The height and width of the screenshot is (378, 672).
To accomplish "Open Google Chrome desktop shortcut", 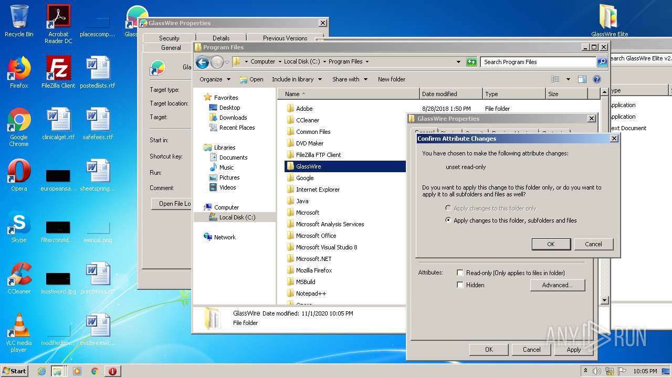I will (x=19, y=127).
